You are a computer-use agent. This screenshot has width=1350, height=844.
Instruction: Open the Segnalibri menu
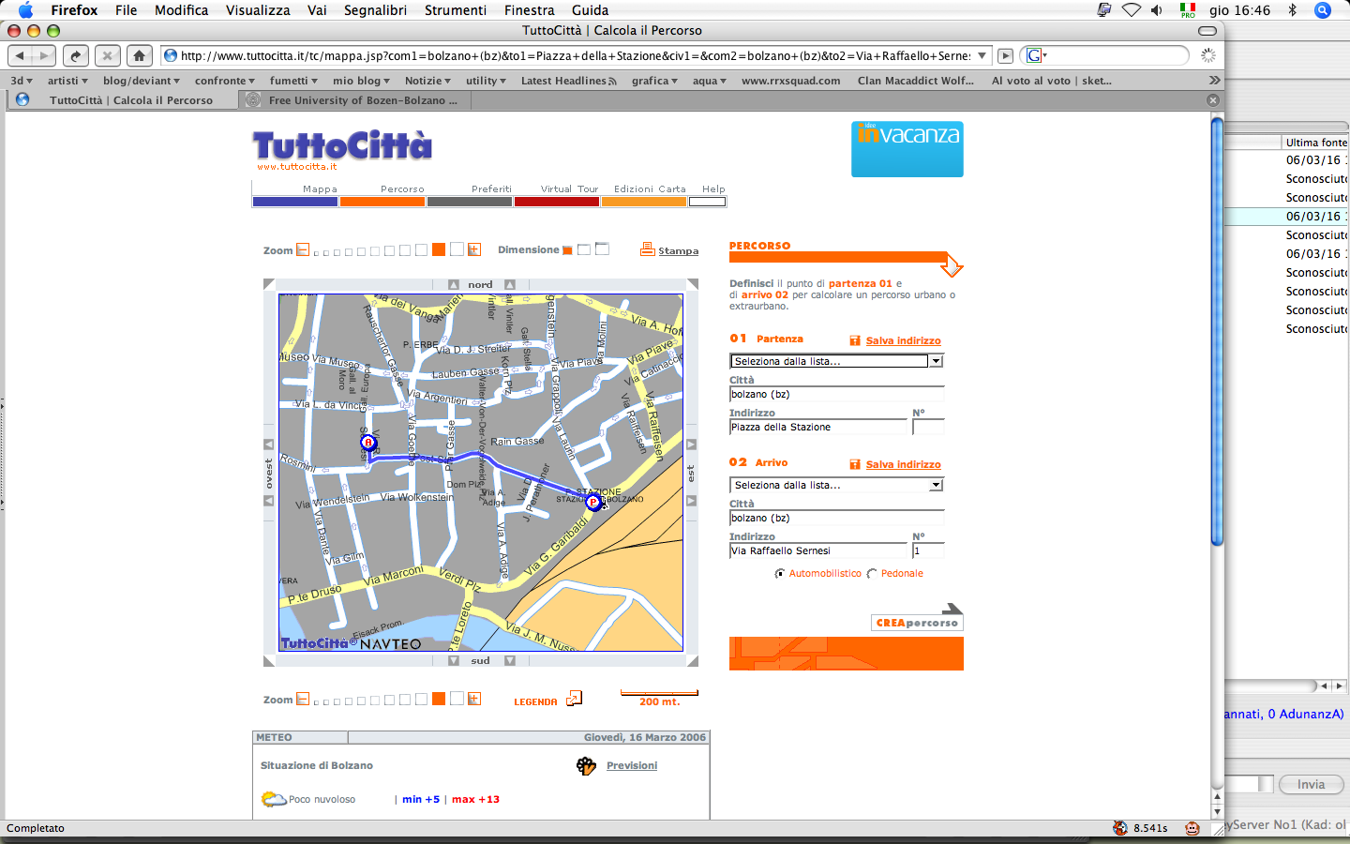pyautogui.click(x=375, y=10)
